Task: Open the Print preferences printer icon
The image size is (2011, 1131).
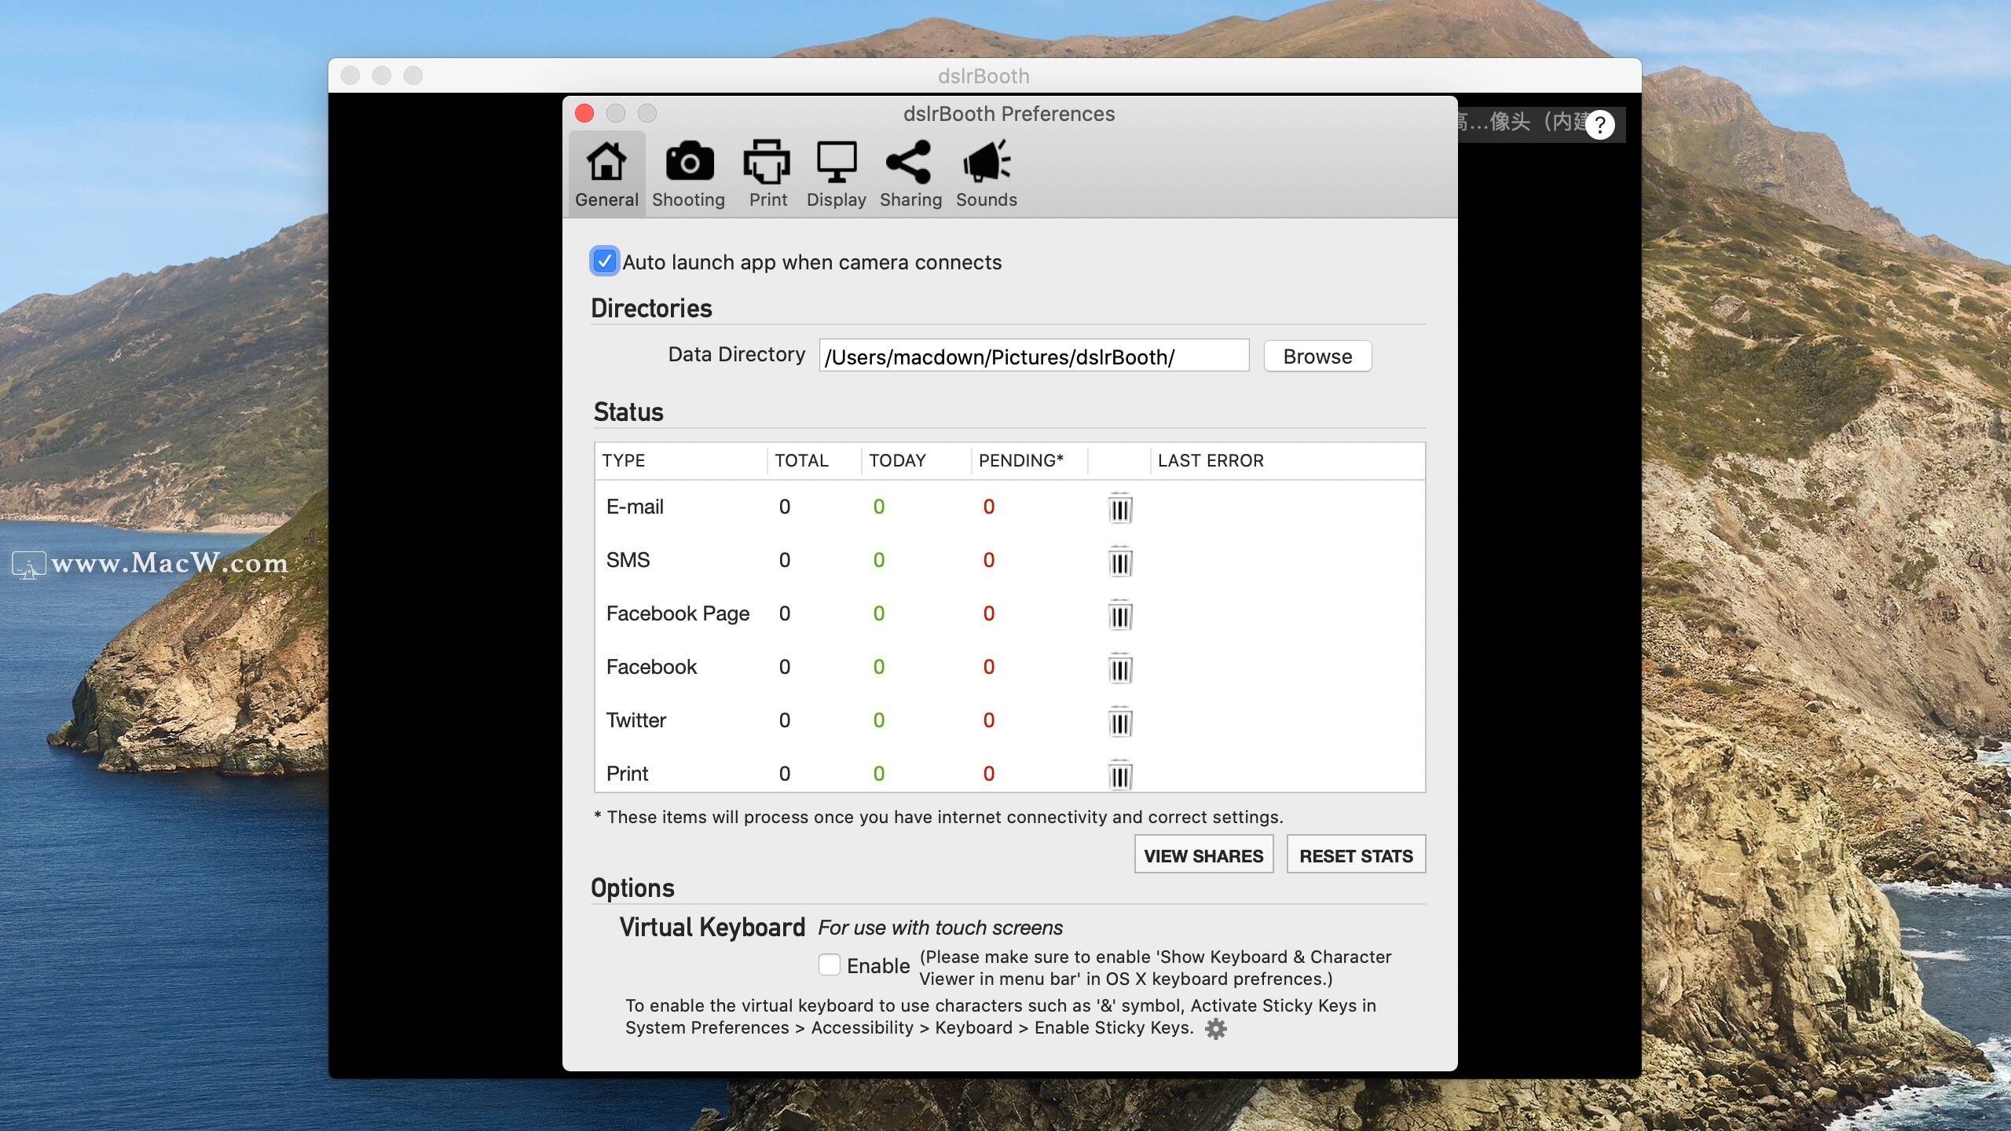Action: pos(767,163)
